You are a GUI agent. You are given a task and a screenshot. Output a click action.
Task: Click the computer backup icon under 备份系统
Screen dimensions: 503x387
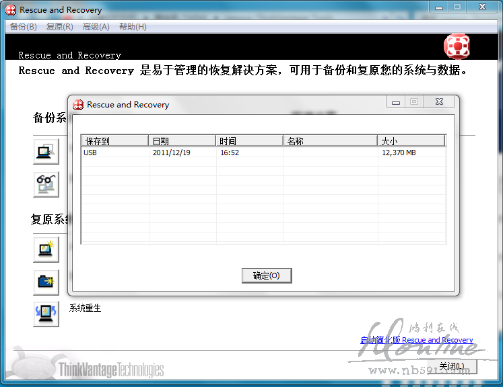pos(46,151)
